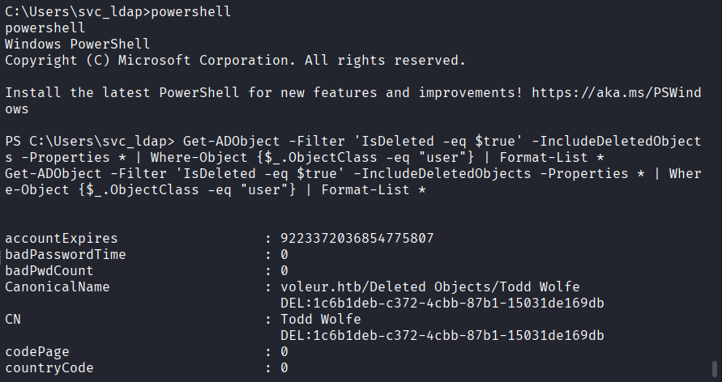
Task: Click the CN property label
Action: click(x=13, y=319)
